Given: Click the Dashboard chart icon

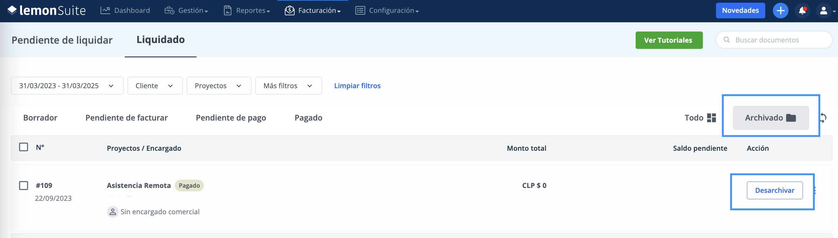Looking at the screenshot, I should click(x=105, y=10).
